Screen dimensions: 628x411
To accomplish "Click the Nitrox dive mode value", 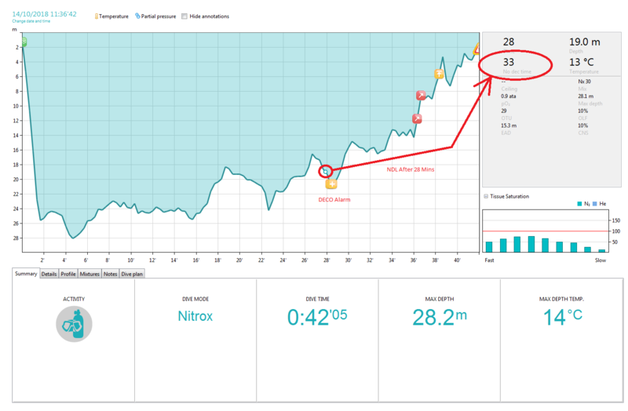I will 195,317.
